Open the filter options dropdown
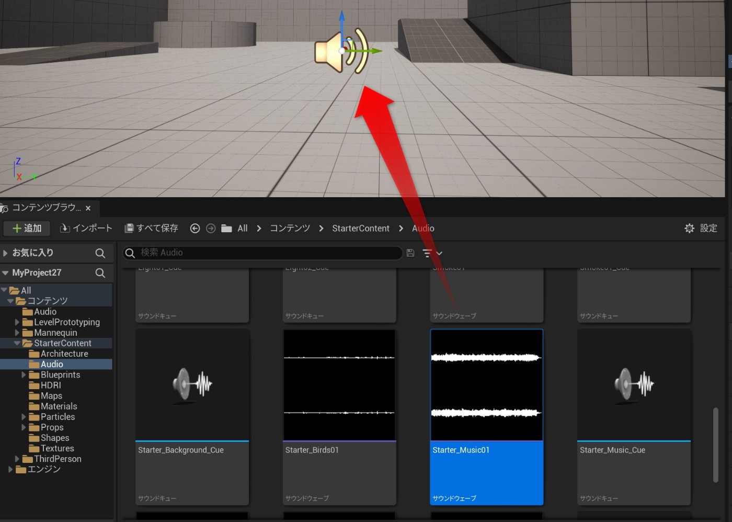Image resolution: width=732 pixels, height=522 pixels. tap(432, 253)
